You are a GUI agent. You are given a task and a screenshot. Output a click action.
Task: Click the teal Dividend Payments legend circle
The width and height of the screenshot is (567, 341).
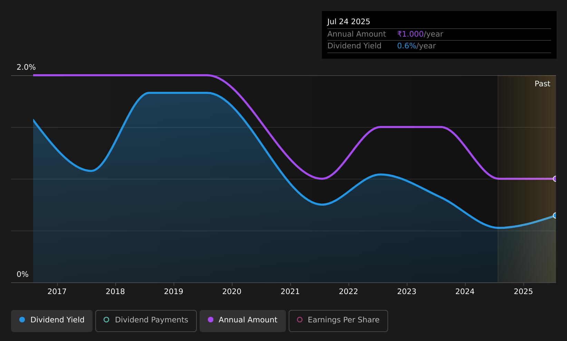tap(106, 320)
